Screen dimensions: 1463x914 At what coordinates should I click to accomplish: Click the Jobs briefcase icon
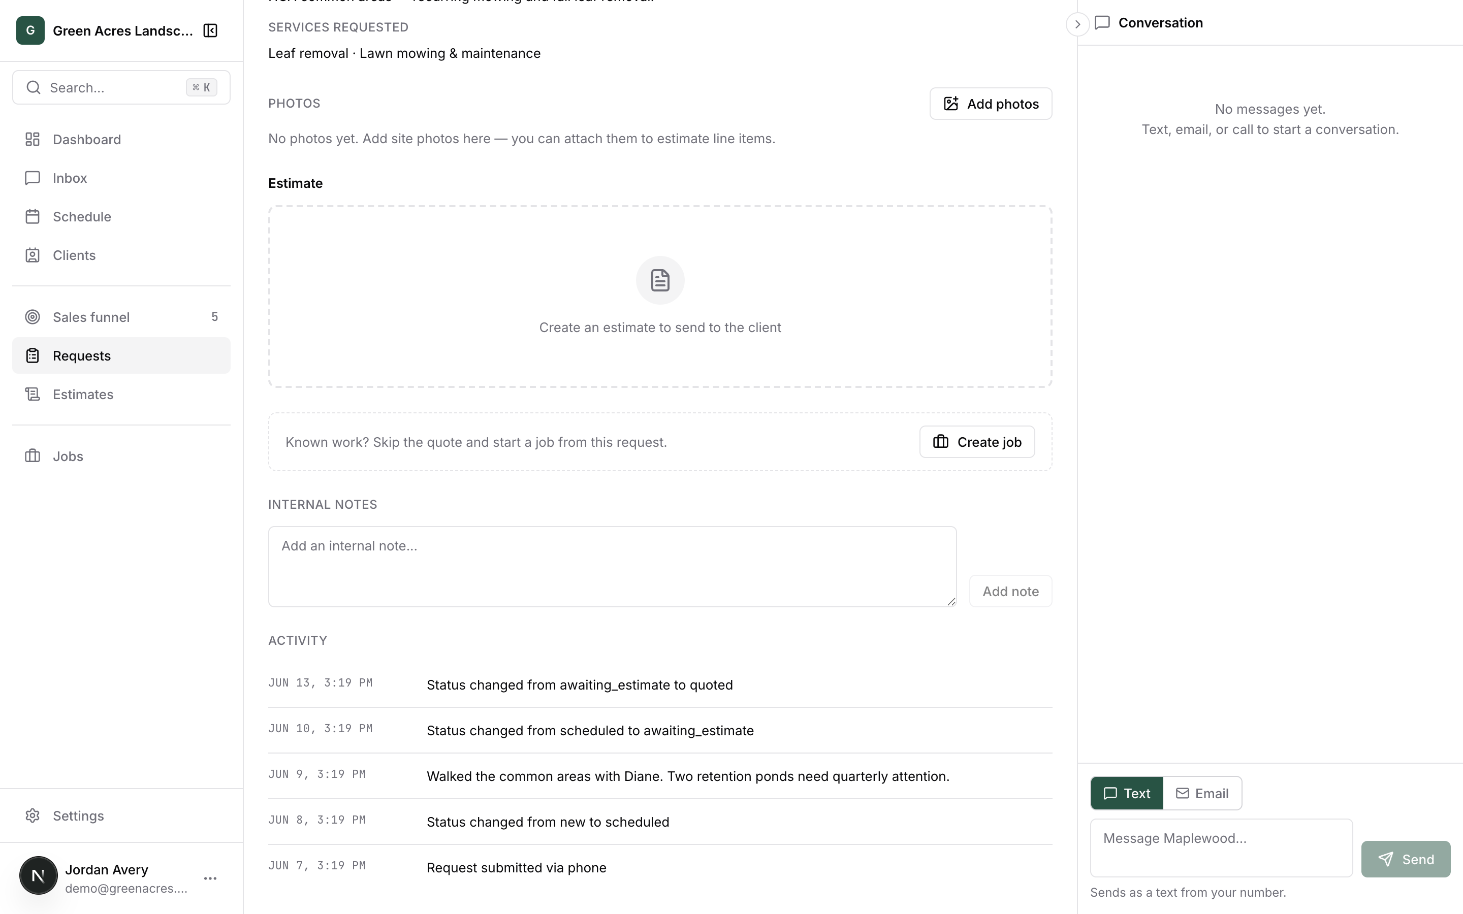(33, 456)
